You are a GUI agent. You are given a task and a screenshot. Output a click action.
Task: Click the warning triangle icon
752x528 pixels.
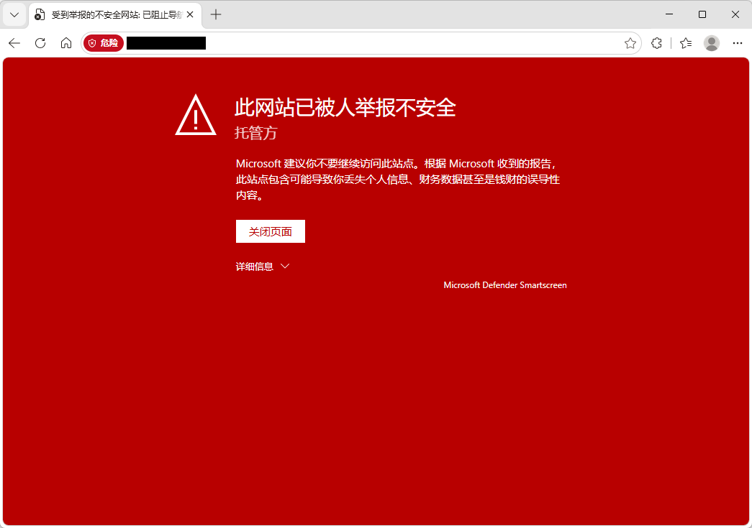click(x=196, y=115)
